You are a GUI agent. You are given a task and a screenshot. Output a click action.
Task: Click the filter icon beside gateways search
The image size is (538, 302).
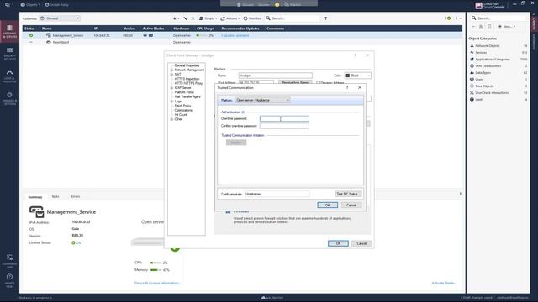click(x=325, y=18)
